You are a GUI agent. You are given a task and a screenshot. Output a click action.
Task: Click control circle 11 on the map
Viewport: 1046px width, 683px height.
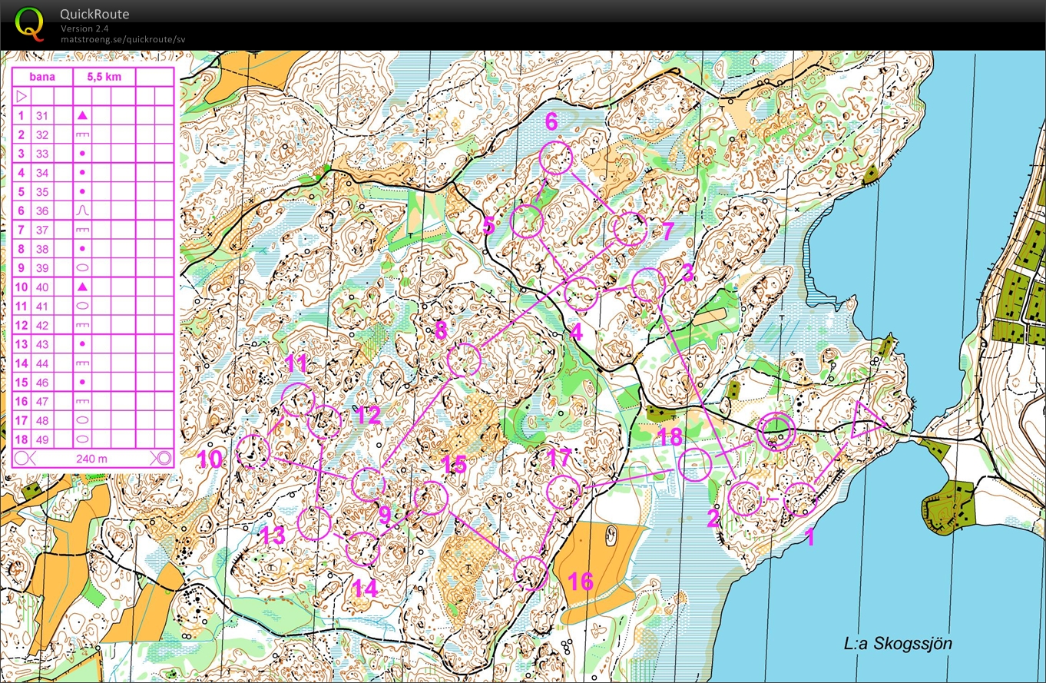(x=298, y=400)
